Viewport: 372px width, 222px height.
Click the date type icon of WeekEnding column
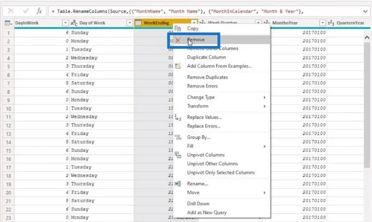138,23
